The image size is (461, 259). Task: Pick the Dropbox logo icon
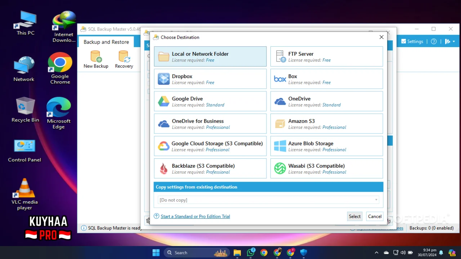[164, 79]
